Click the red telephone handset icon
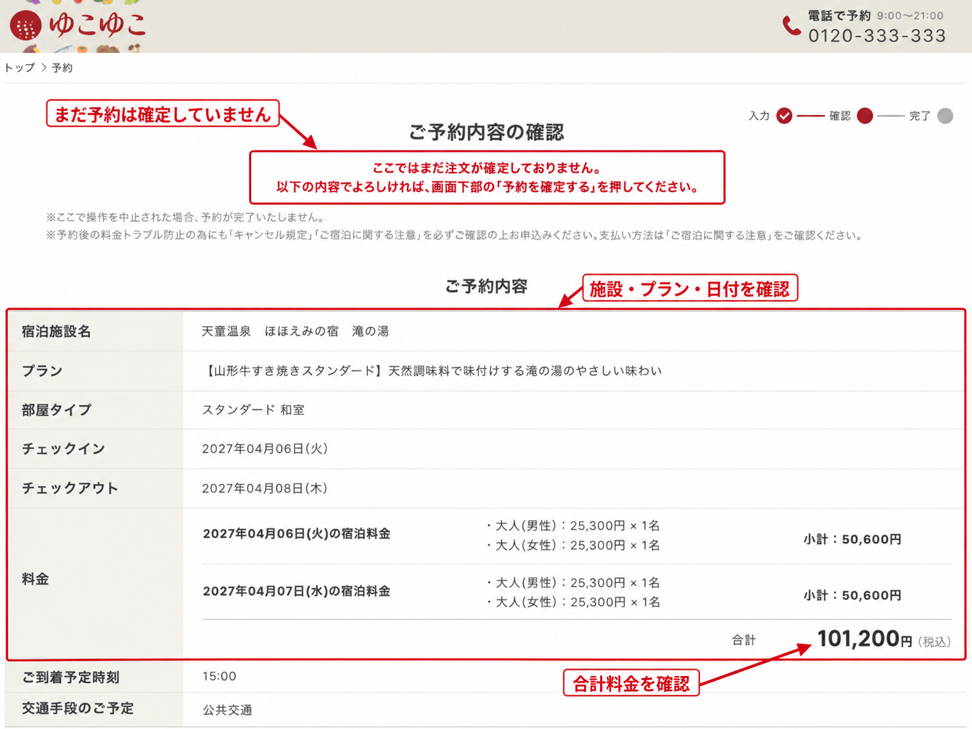Image resolution: width=972 pixels, height=729 pixels. [x=791, y=26]
